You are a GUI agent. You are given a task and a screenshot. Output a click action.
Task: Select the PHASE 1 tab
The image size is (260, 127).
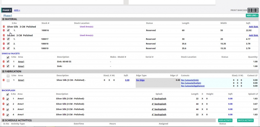[7, 10]
